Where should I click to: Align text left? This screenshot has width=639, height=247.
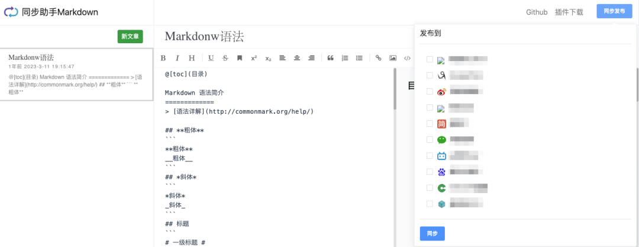pos(282,58)
